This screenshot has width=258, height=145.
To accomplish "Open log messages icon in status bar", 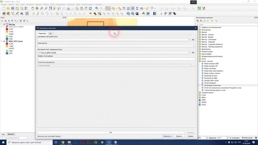I will point(256,138).
